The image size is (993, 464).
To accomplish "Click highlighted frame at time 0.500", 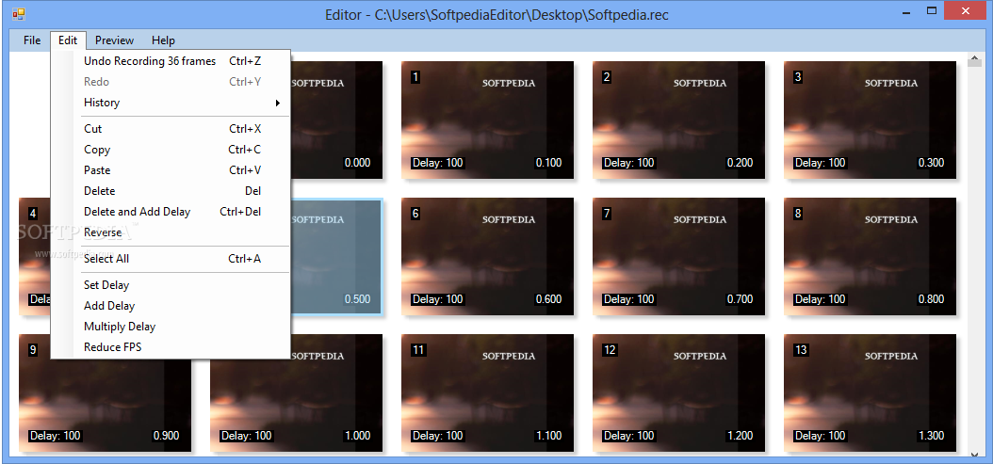I will pyautogui.click(x=336, y=256).
